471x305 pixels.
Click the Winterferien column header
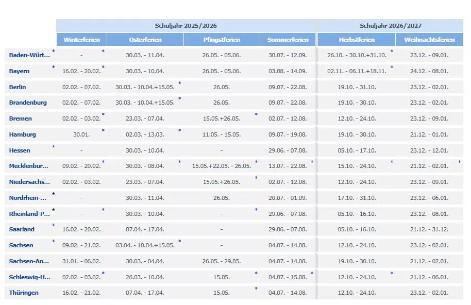81,40
